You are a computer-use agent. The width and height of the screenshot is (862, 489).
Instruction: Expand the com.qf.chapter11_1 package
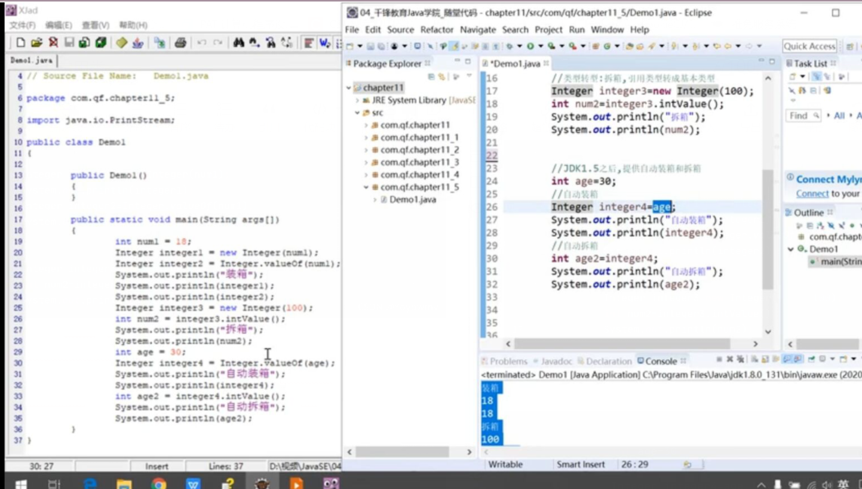coord(366,138)
